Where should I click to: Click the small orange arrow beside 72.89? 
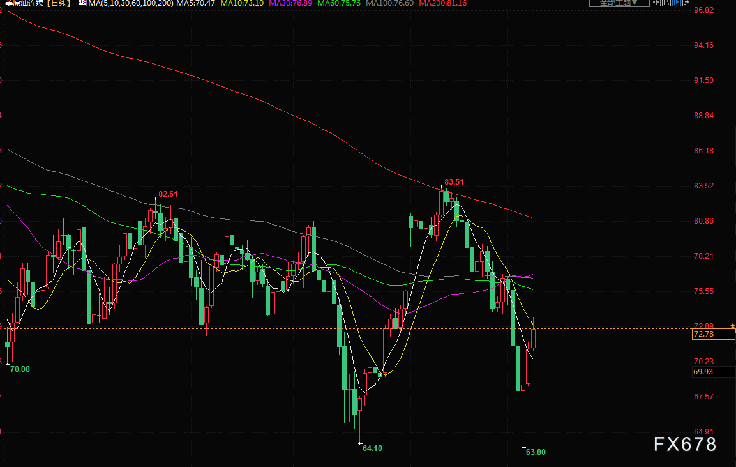click(732, 326)
